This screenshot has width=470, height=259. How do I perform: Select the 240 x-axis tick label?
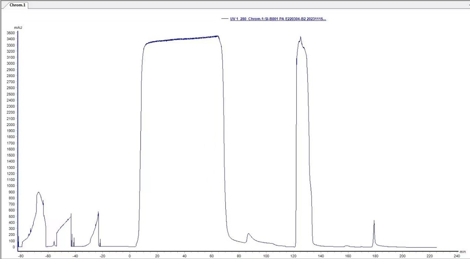(x=457, y=256)
